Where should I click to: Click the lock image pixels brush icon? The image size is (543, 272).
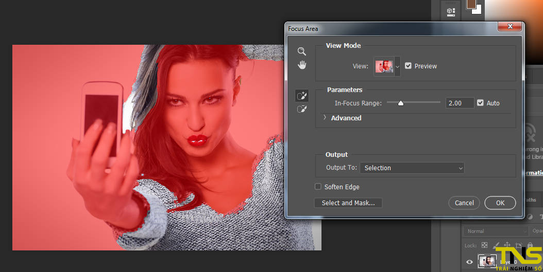(496, 245)
